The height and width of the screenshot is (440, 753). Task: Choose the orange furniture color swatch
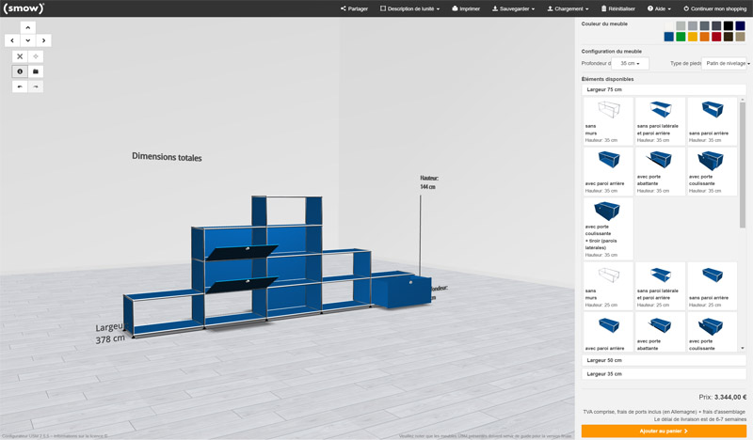704,37
